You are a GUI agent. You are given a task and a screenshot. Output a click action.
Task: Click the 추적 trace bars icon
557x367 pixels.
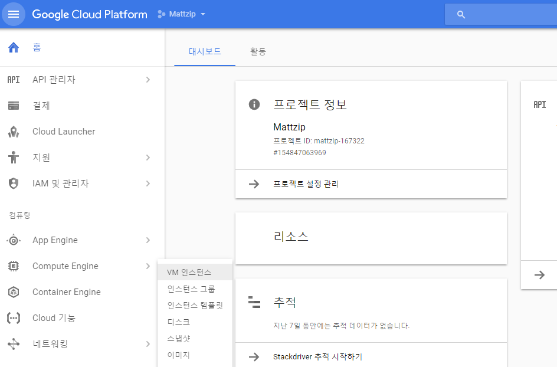click(254, 302)
